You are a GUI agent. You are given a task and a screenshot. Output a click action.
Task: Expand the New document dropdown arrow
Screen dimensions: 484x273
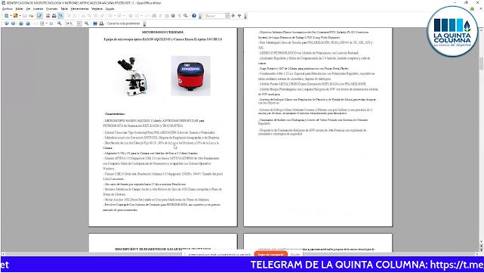11,15
